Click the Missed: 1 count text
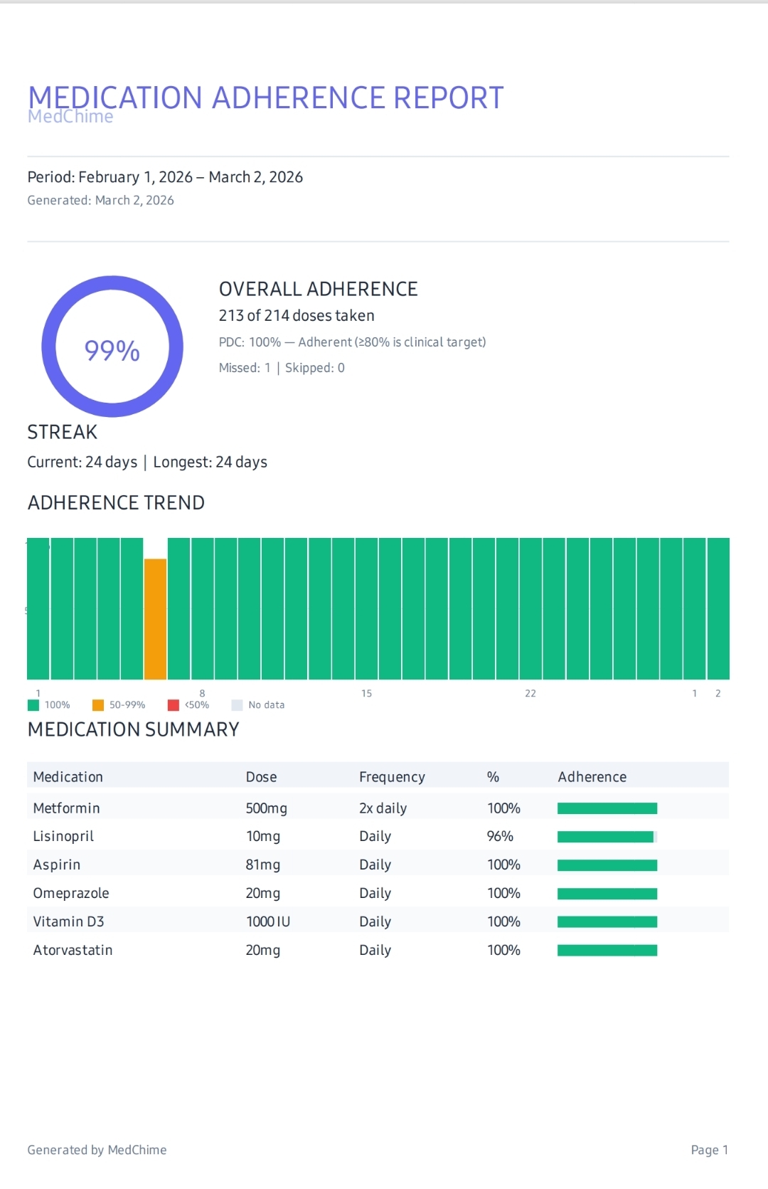The height and width of the screenshot is (1189, 768). point(245,368)
